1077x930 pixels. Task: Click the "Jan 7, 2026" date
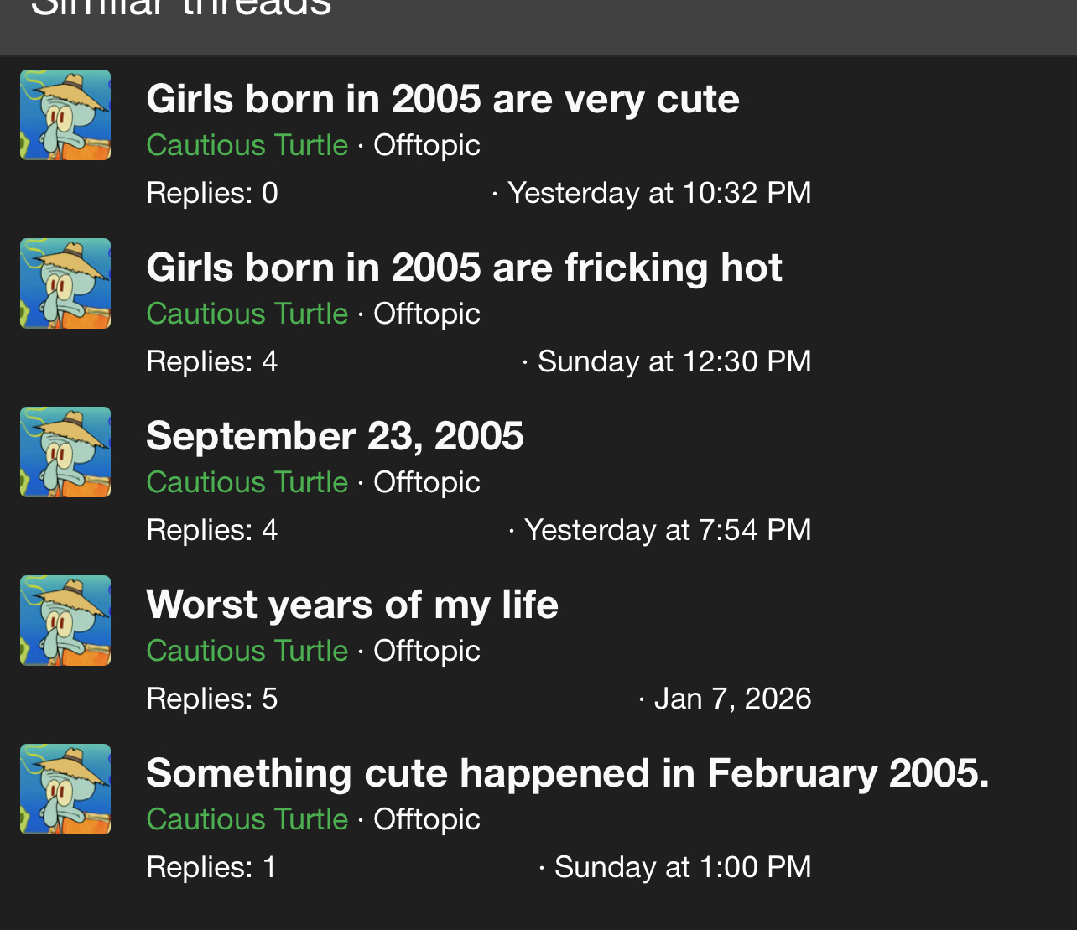732,699
